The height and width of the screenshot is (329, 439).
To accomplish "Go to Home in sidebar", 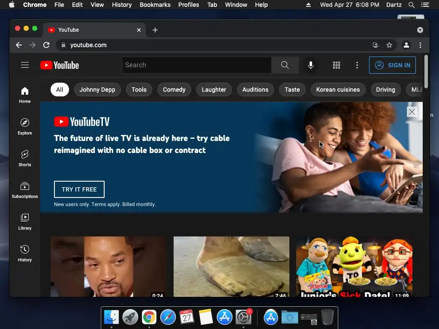I will tap(25, 95).
